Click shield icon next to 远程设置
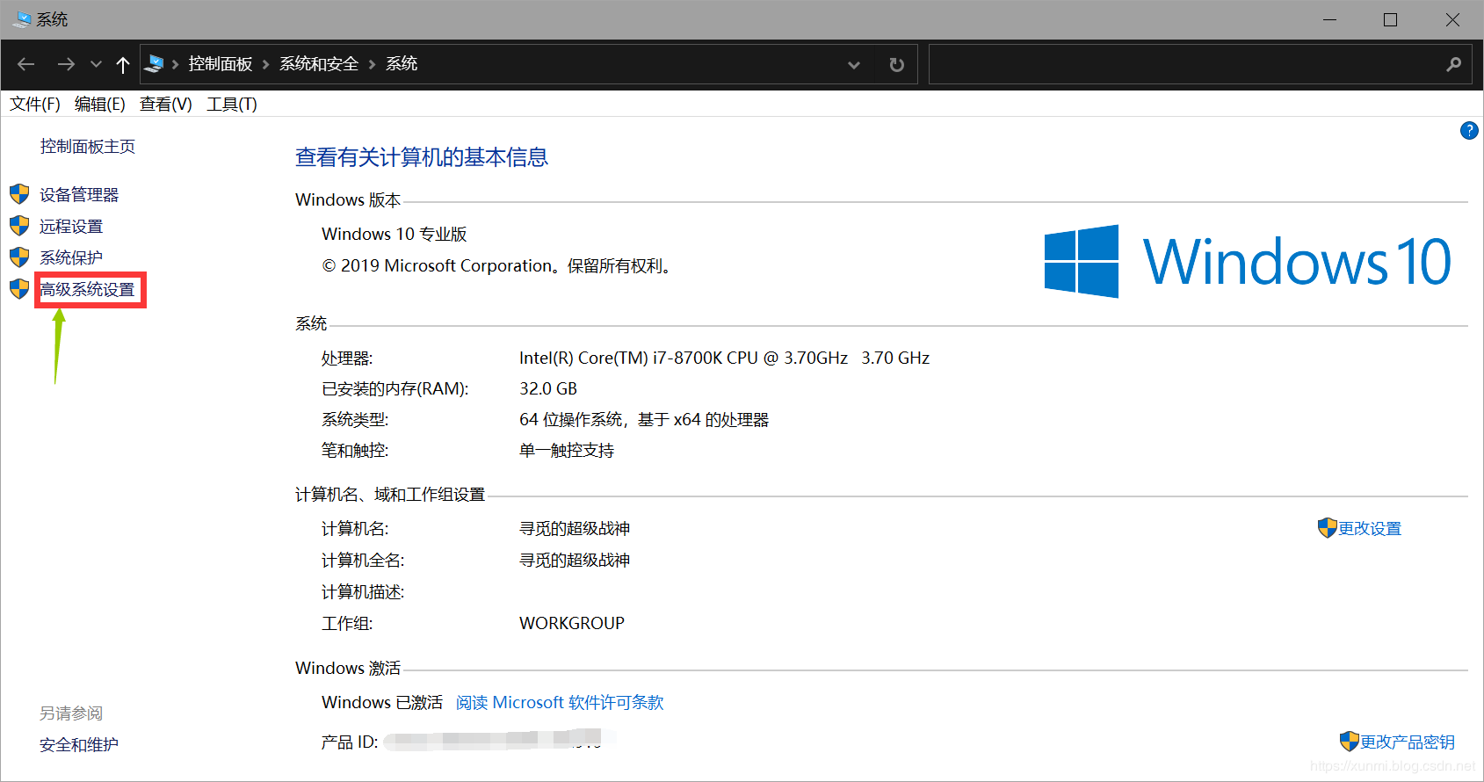The width and height of the screenshot is (1484, 782). [19, 226]
